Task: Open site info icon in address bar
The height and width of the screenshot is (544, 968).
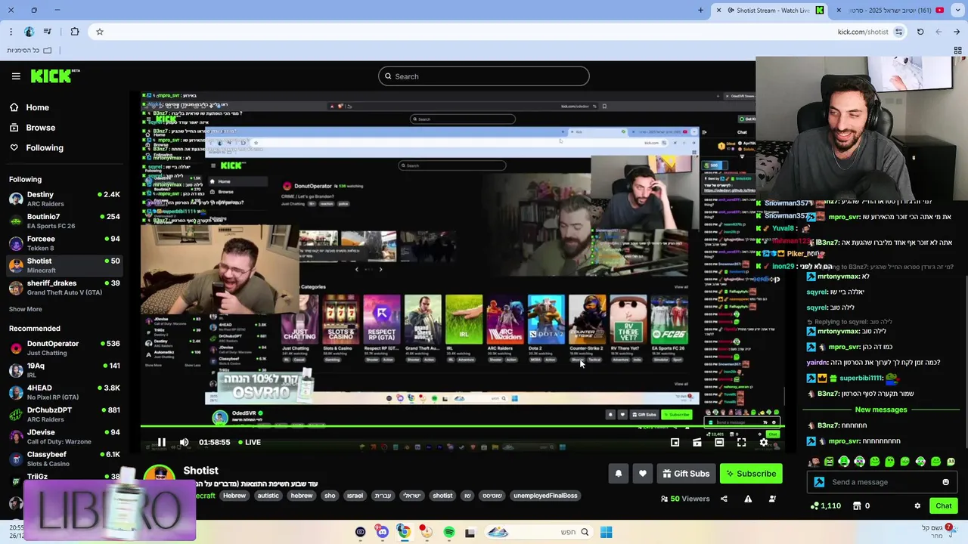Action: point(898,32)
